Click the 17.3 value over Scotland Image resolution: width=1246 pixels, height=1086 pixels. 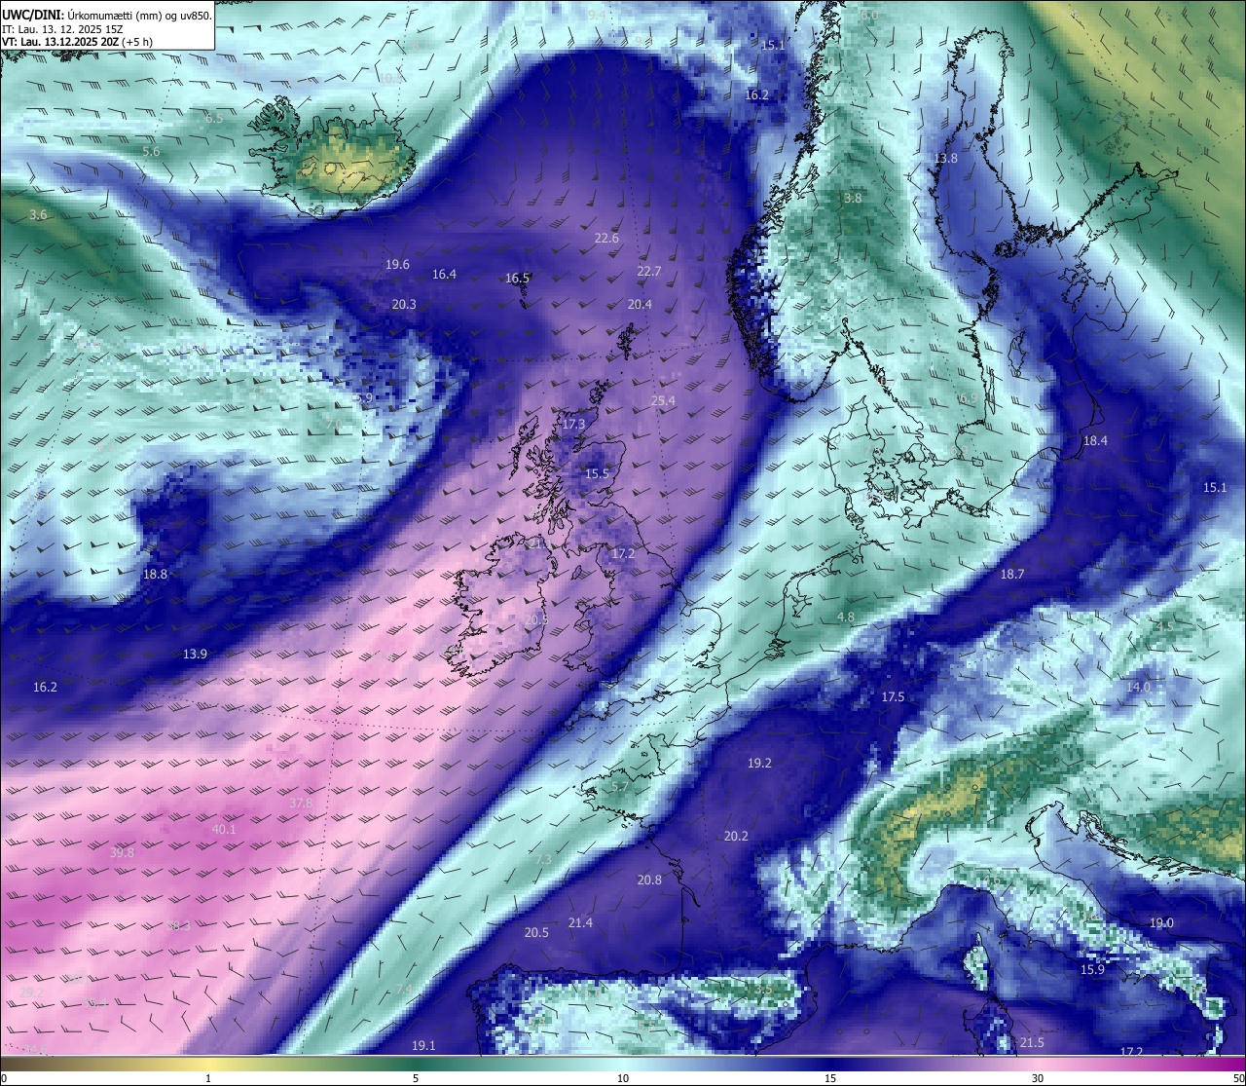[574, 425]
